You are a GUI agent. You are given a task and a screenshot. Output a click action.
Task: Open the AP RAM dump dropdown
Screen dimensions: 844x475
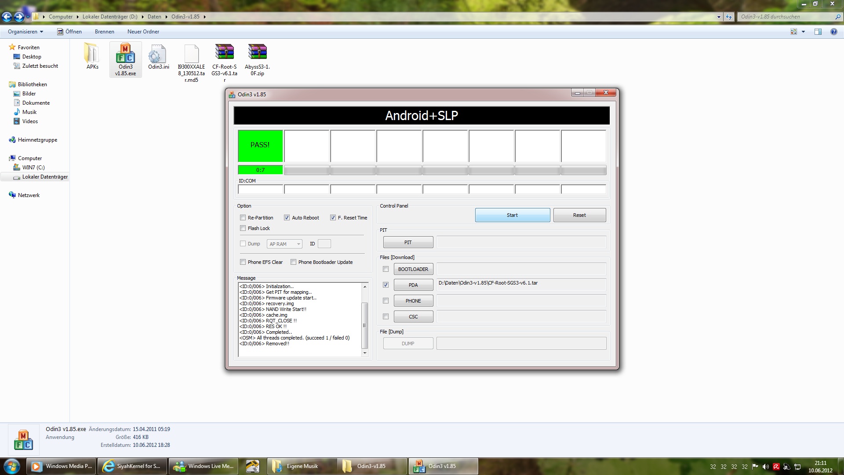tap(284, 244)
